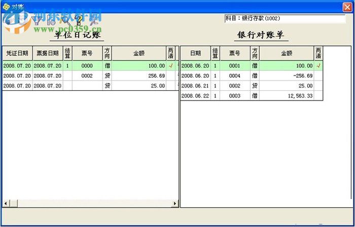Select 票号 0002 in 单位日记账 table
The width and height of the screenshot is (355, 227).
87,76
